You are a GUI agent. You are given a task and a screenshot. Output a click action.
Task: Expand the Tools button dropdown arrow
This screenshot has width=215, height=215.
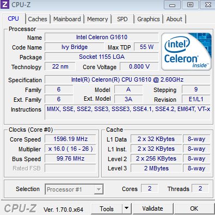point(126,208)
